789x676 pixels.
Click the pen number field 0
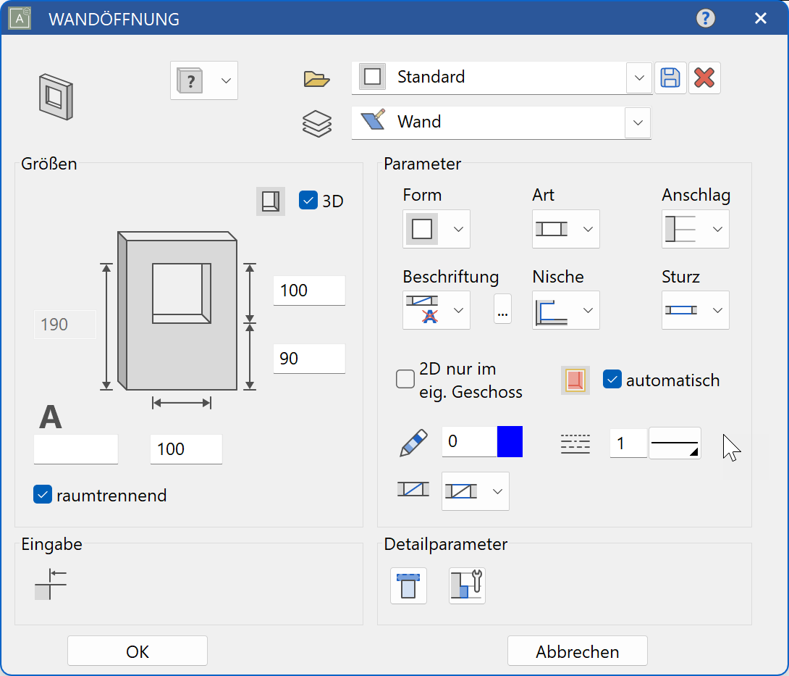point(469,442)
